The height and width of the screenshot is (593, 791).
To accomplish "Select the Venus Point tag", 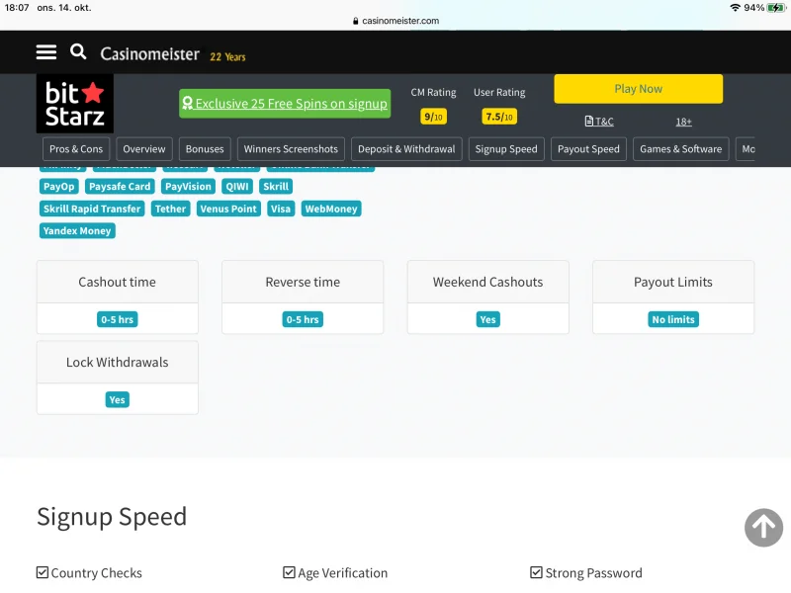I will point(228,209).
